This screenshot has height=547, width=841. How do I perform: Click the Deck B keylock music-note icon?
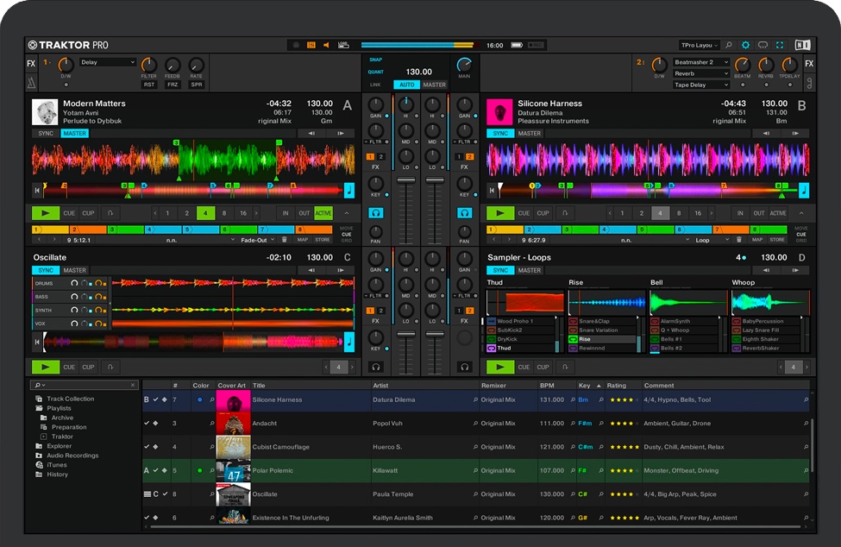[804, 191]
